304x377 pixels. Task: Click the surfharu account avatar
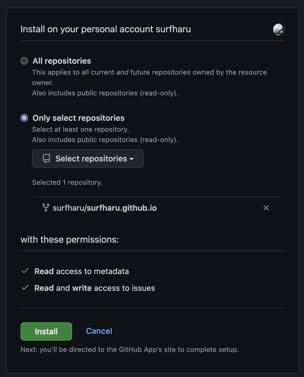279,29
